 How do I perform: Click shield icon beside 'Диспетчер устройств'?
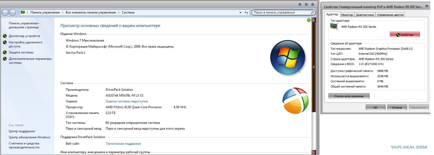click(5, 36)
